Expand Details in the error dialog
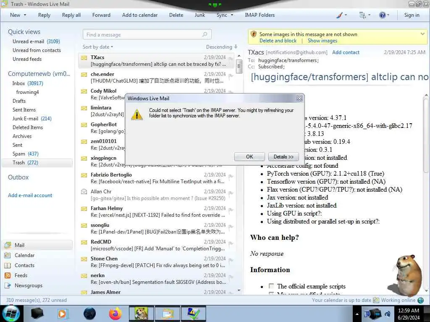This screenshot has height=322, width=430. pos(283,157)
